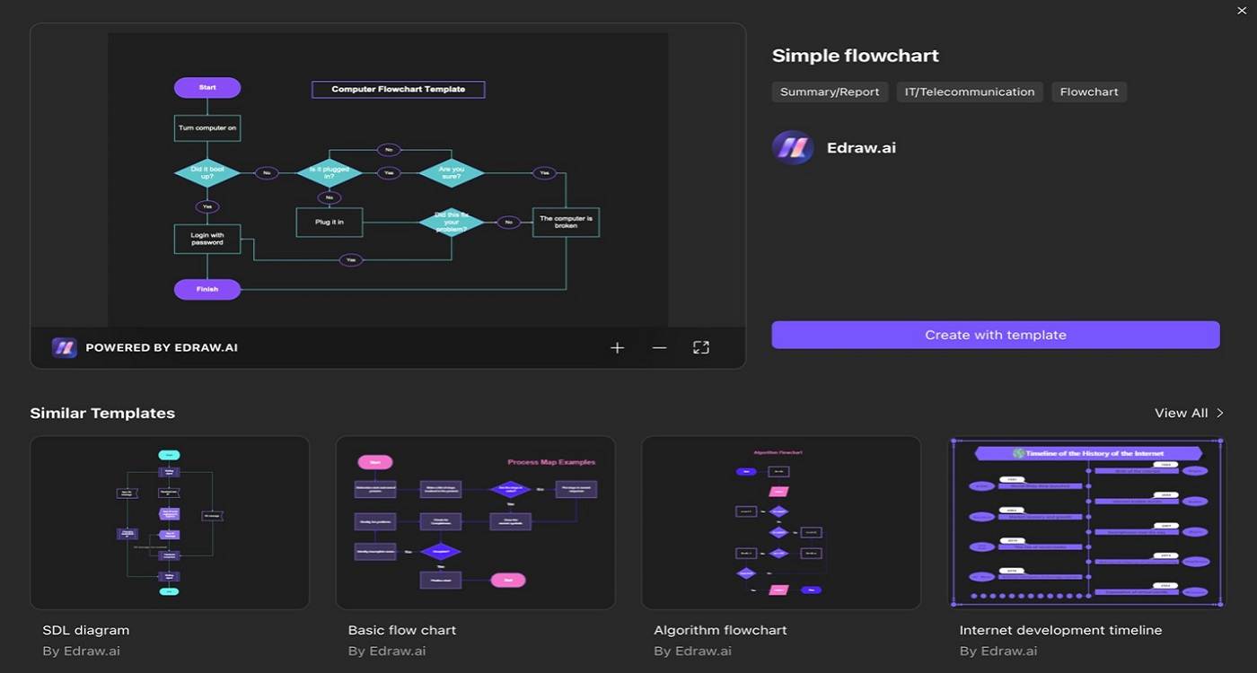Click the Turn computer on box

click(x=207, y=127)
